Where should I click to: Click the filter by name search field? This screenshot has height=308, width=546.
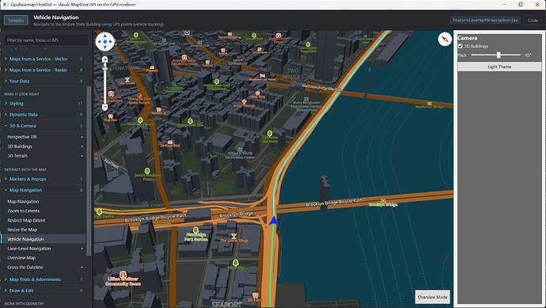pos(46,40)
